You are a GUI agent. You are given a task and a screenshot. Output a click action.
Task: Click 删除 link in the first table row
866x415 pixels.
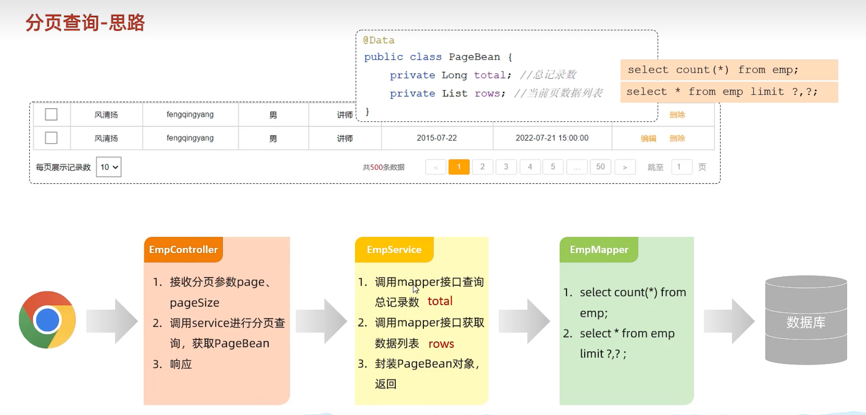(677, 115)
